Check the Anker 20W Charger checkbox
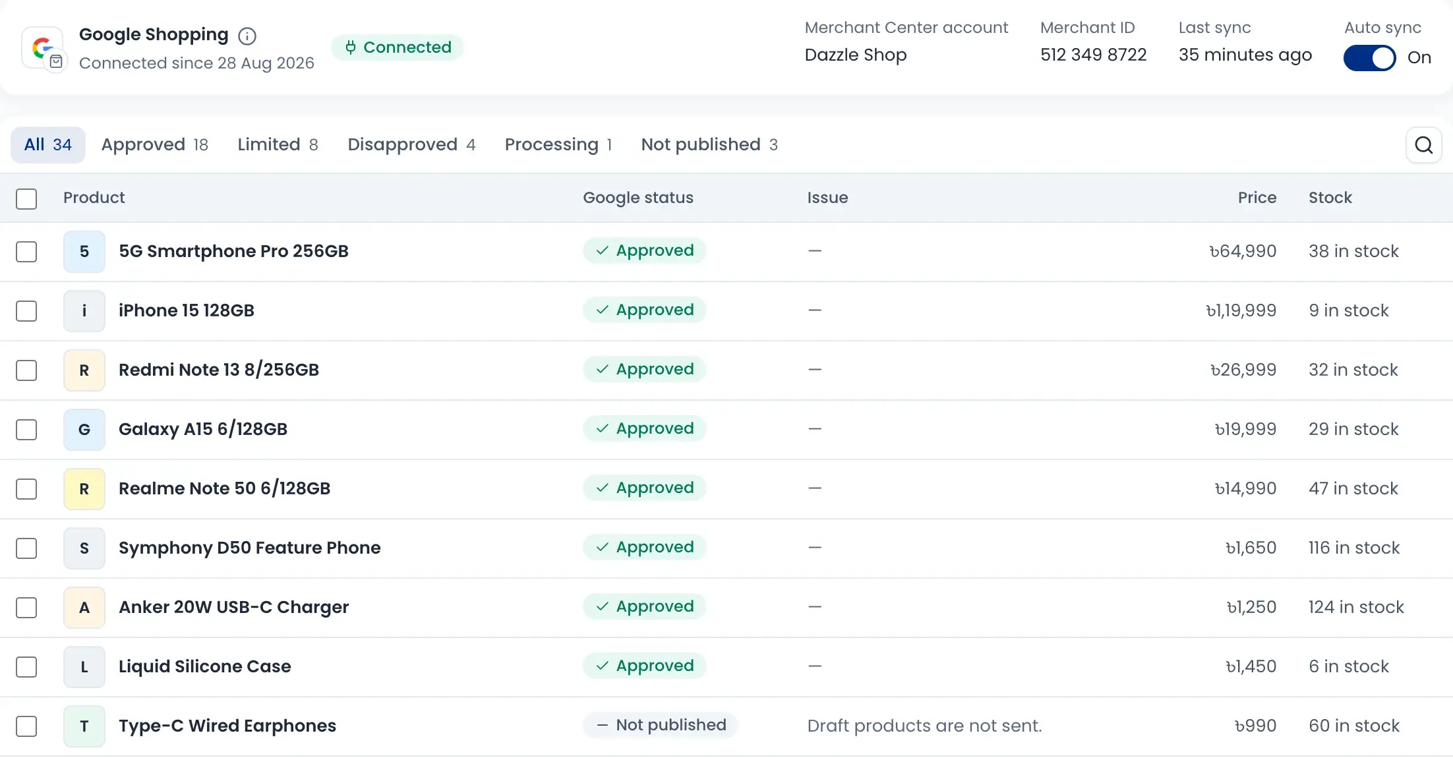 pos(26,608)
